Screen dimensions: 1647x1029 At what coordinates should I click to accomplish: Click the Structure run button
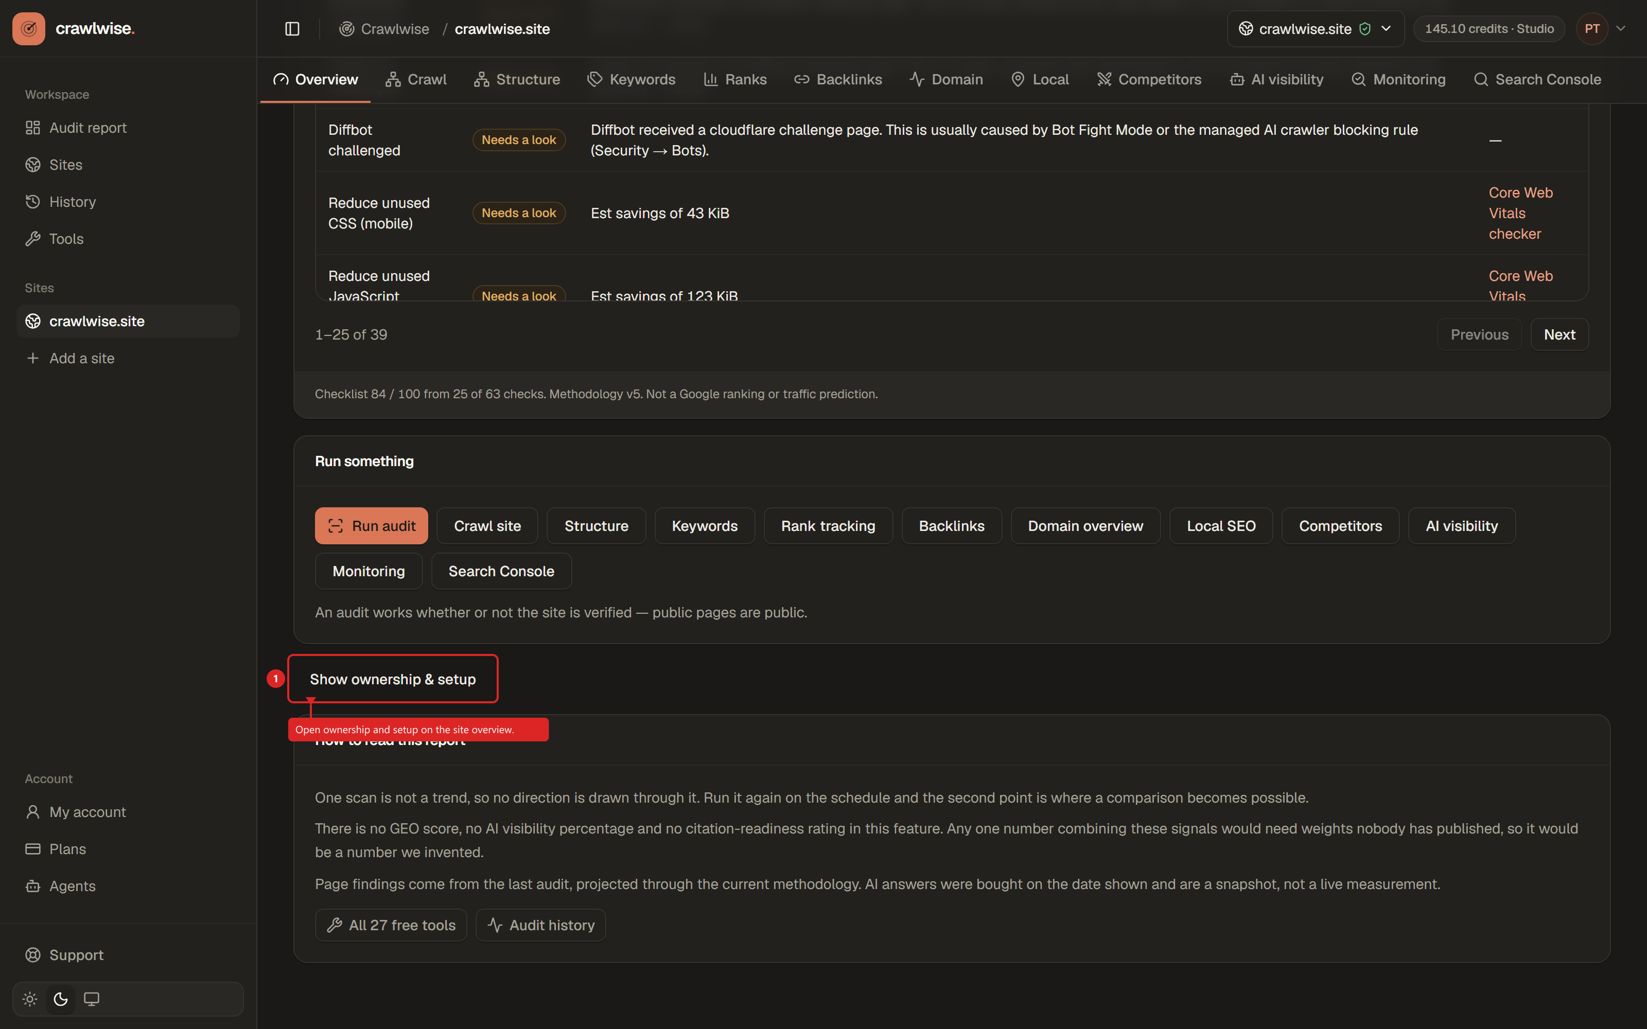tap(596, 526)
